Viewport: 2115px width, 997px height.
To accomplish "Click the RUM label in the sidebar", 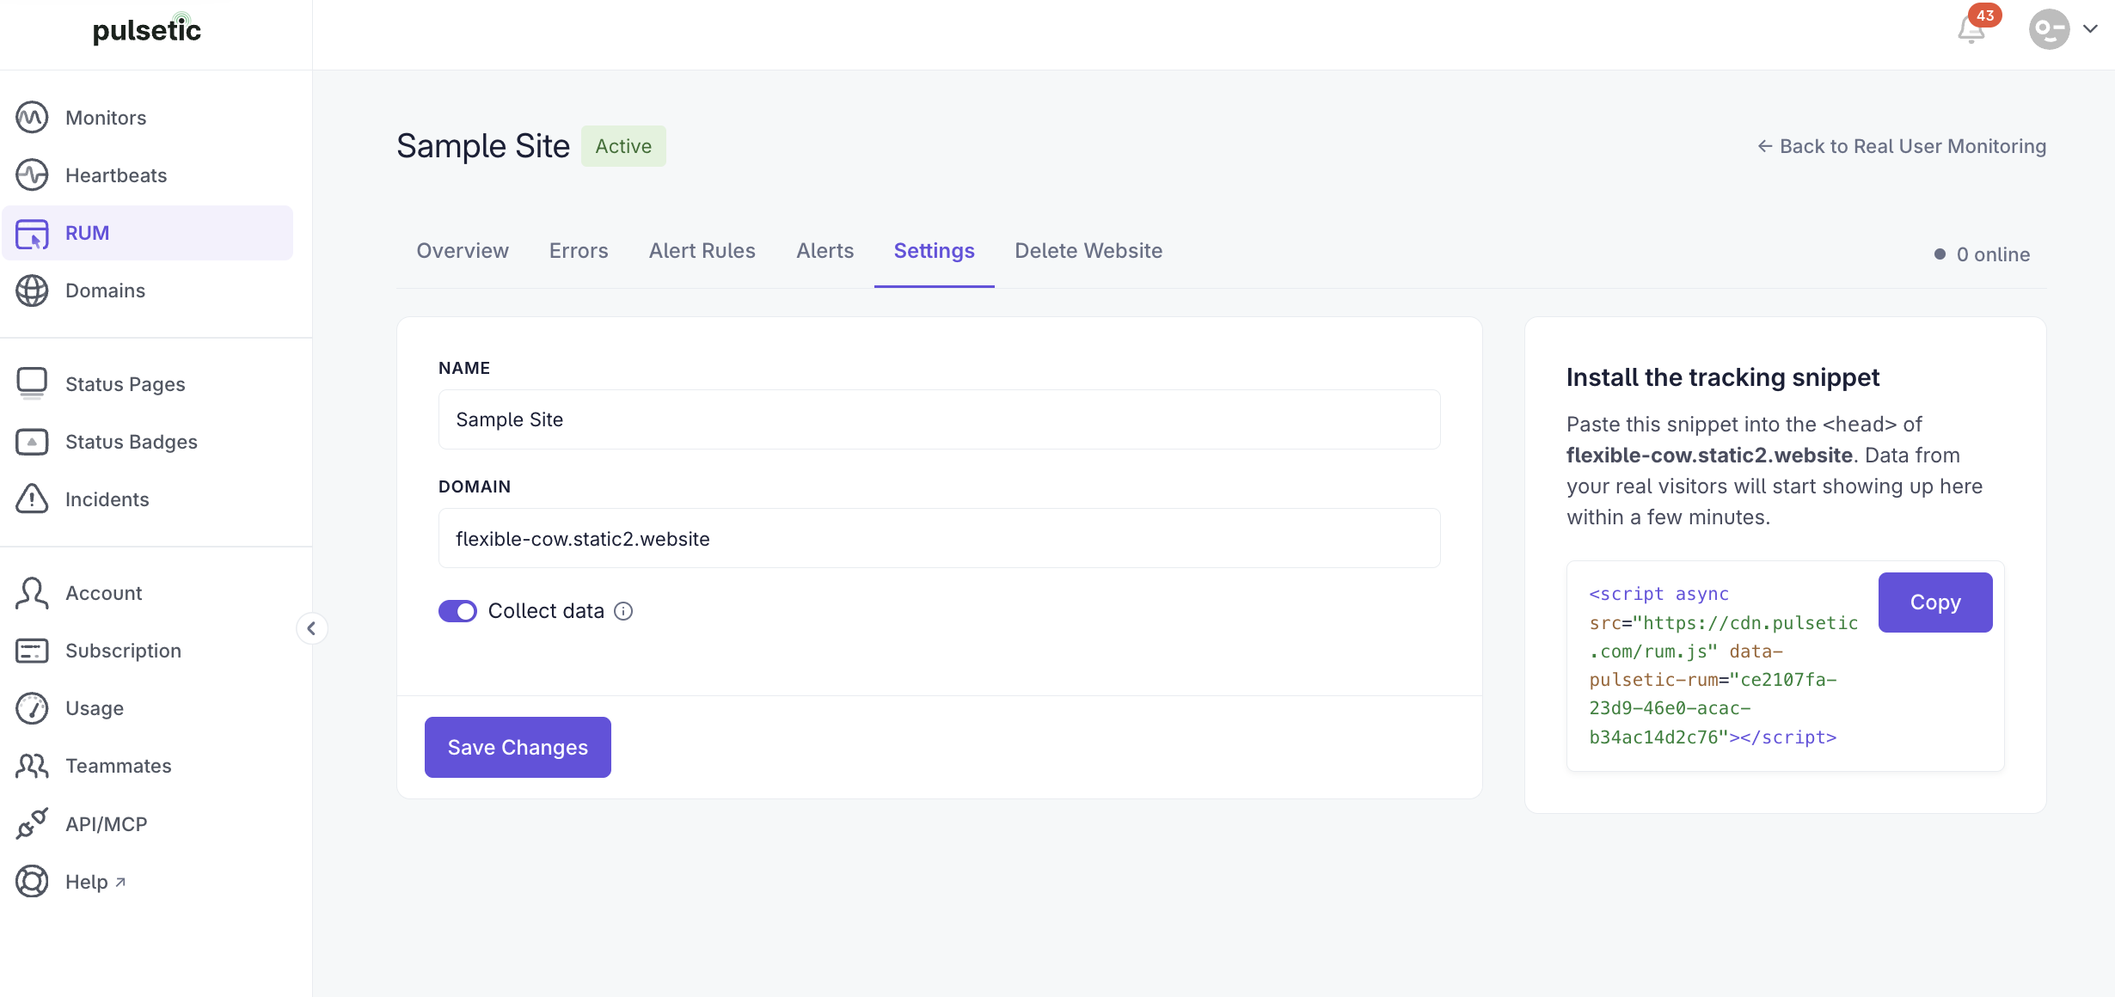I will coord(88,233).
